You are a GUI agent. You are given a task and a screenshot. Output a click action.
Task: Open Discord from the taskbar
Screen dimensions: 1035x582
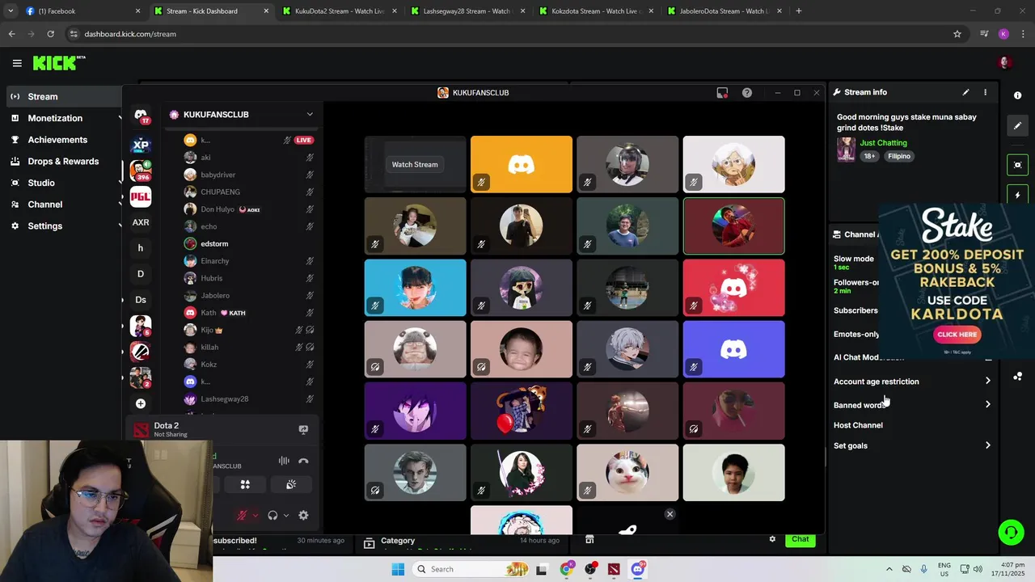pyautogui.click(x=637, y=569)
